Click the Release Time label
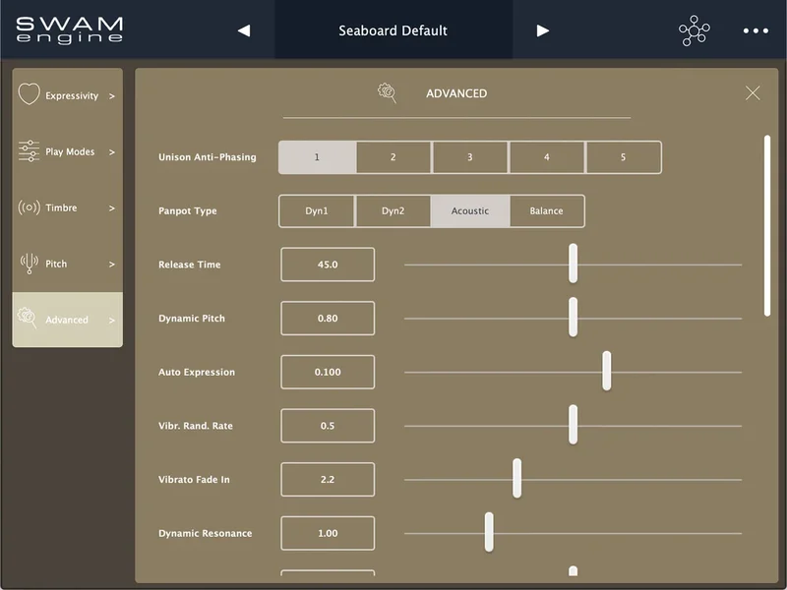 tap(189, 265)
